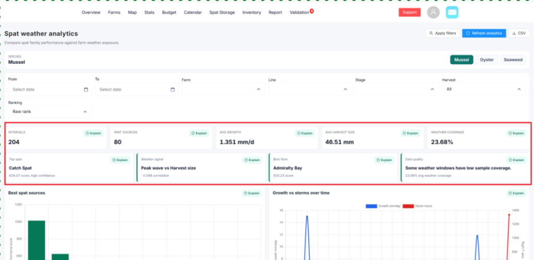
Task: Expand the Harvest dropdown showing All
Action: [484, 89]
